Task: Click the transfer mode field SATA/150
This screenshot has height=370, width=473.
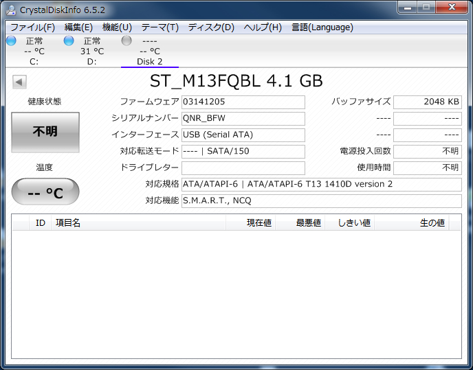Action: 243,151
